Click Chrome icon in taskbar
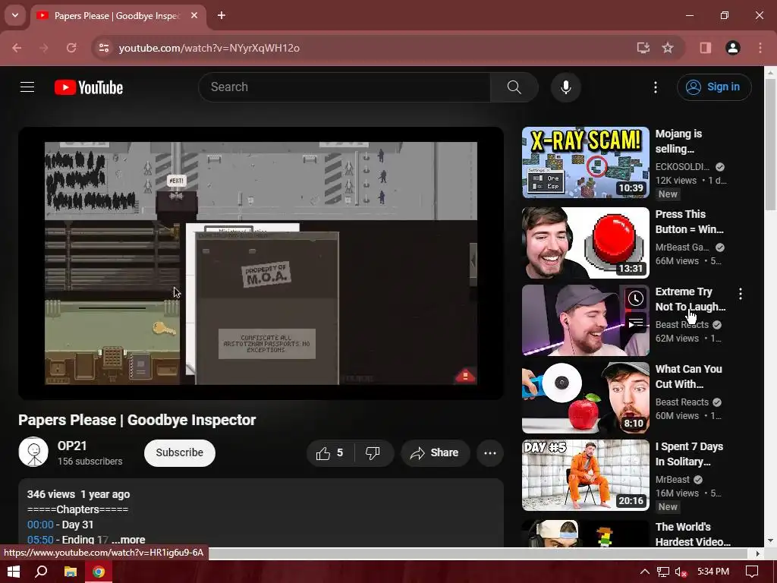The width and height of the screenshot is (777, 583). pyautogui.click(x=99, y=572)
